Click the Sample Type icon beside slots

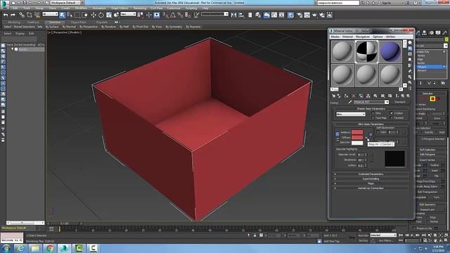pyautogui.click(x=410, y=42)
